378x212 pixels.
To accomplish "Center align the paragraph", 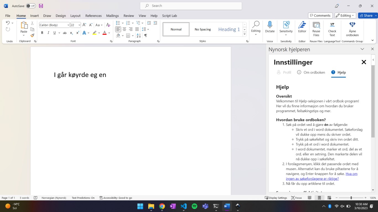I will (125, 29).
